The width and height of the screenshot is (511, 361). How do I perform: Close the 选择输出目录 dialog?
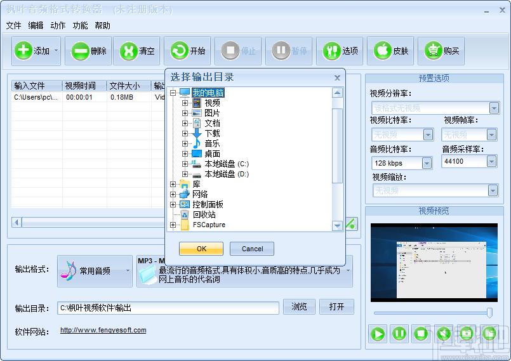pyautogui.click(x=337, y=78)
